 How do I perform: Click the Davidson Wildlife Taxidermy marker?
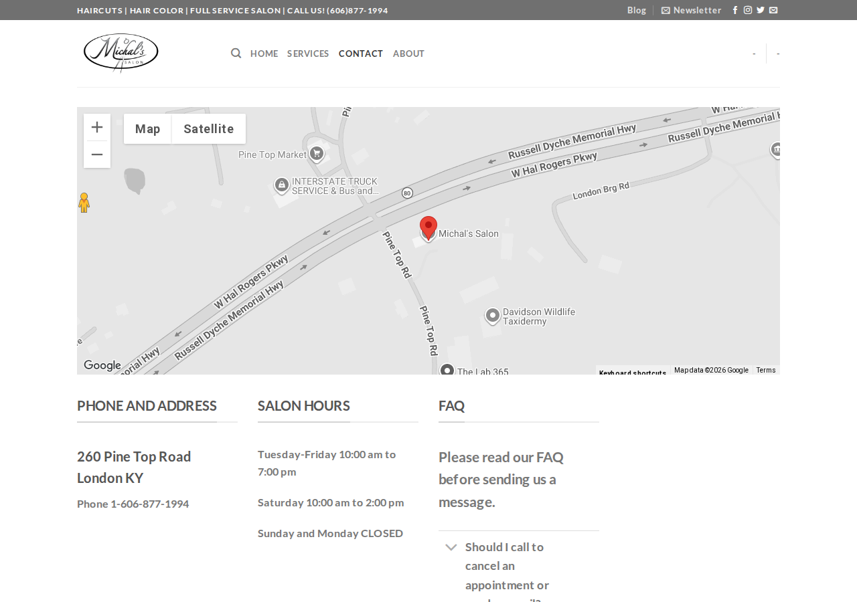(x=493, y=315)
